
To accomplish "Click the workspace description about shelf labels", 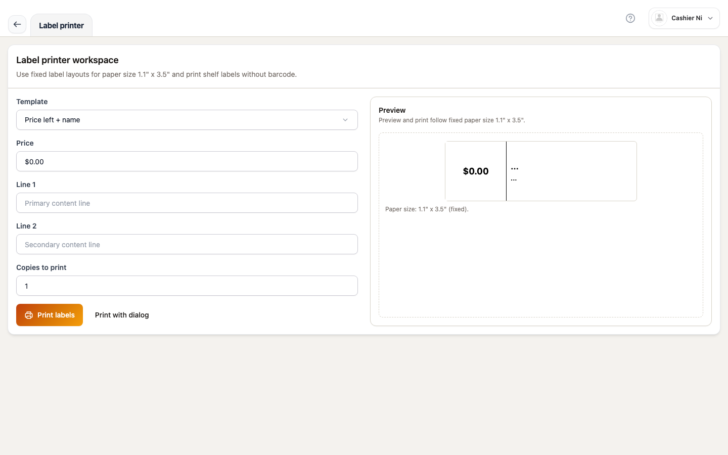I will click(x=157, y=74).
